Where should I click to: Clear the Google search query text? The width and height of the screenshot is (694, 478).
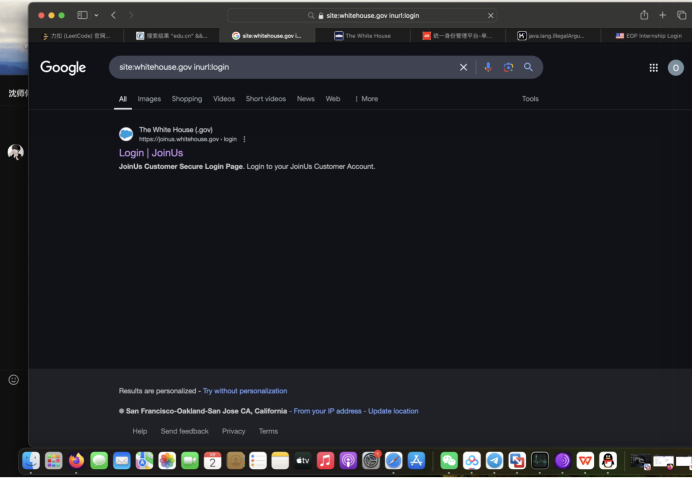[x=463, y=67]
